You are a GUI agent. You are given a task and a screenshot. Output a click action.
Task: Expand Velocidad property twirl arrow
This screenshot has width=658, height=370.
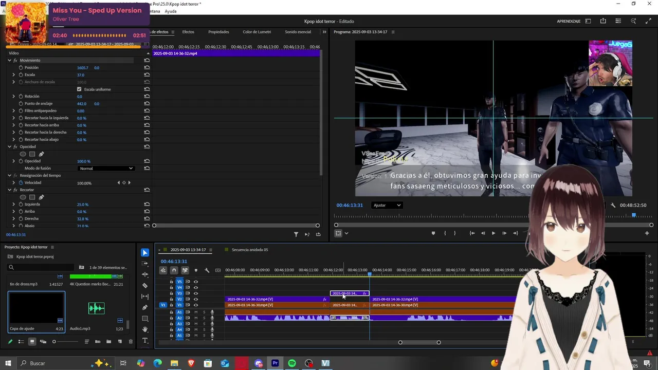click(x=14, y=182)
